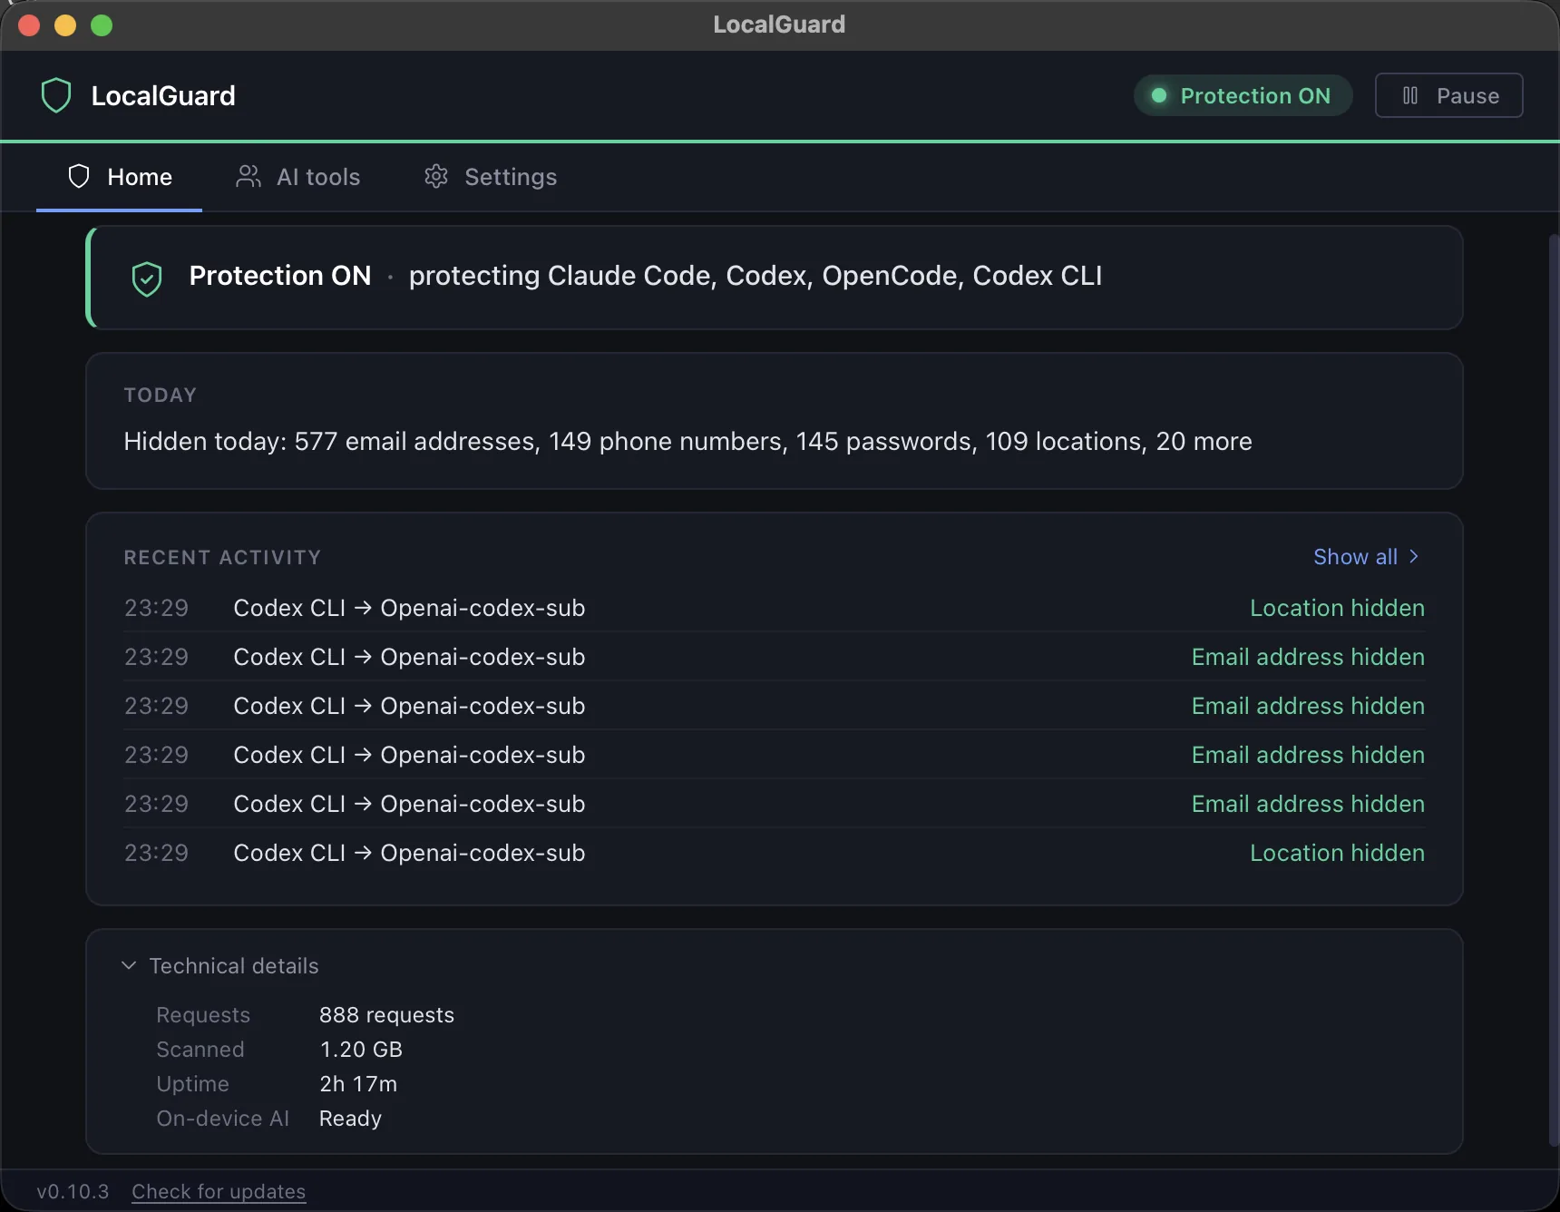Open the AI tools tab
The image size is (1560, 1212).
pos(298,177)
